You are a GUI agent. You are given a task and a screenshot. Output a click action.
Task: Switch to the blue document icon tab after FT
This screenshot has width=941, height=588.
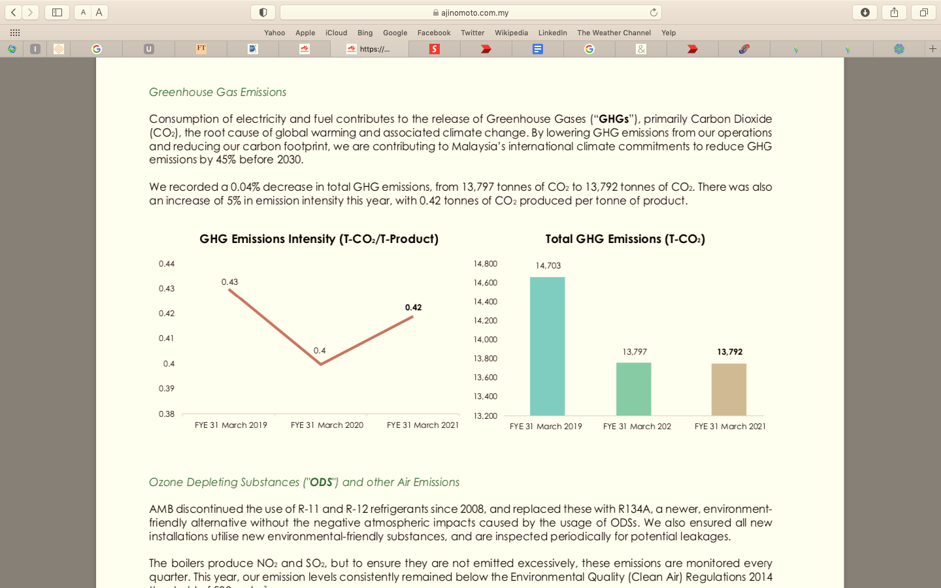tap(253, 49)
